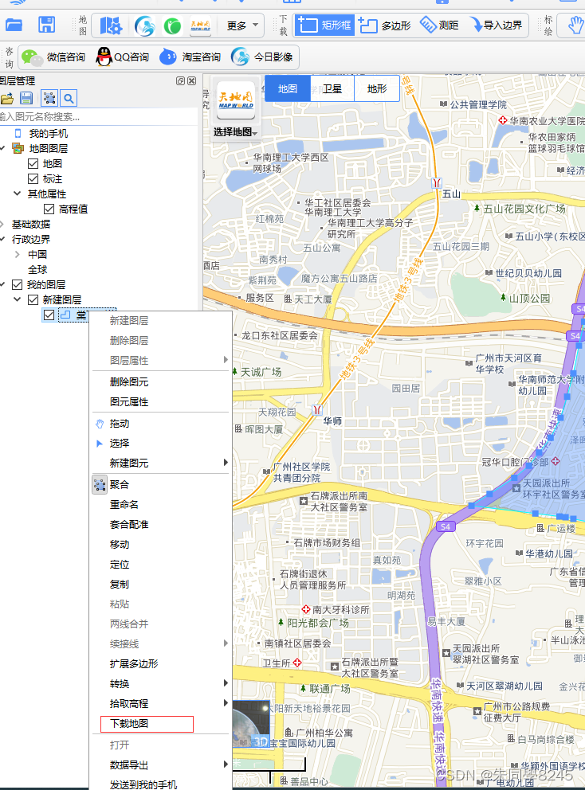This screenshot has height=790, width=585.
Task: Open QQ咨询 consultation button
Action: pos(123,57)
